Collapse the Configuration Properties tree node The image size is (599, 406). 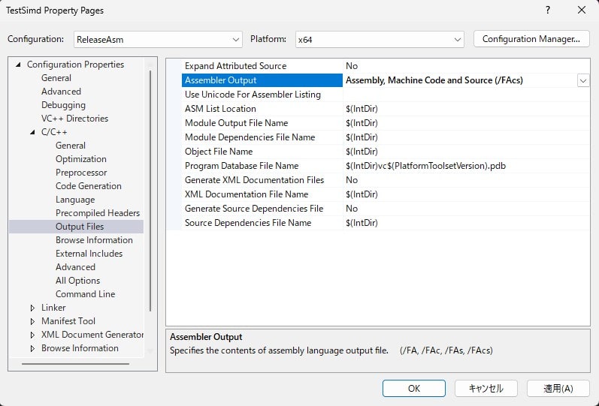[x=19, y=65]
